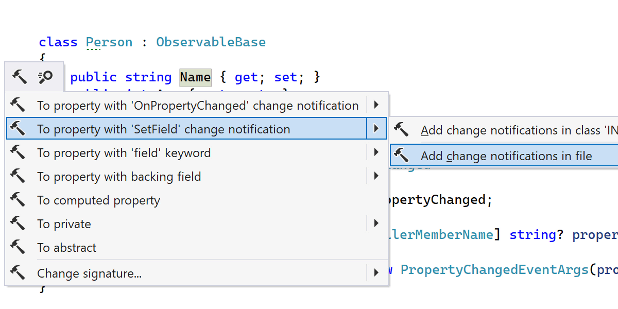Click hammer icon beside 'field' keyword entry
618x309 pixels.
tap(18, 153)
